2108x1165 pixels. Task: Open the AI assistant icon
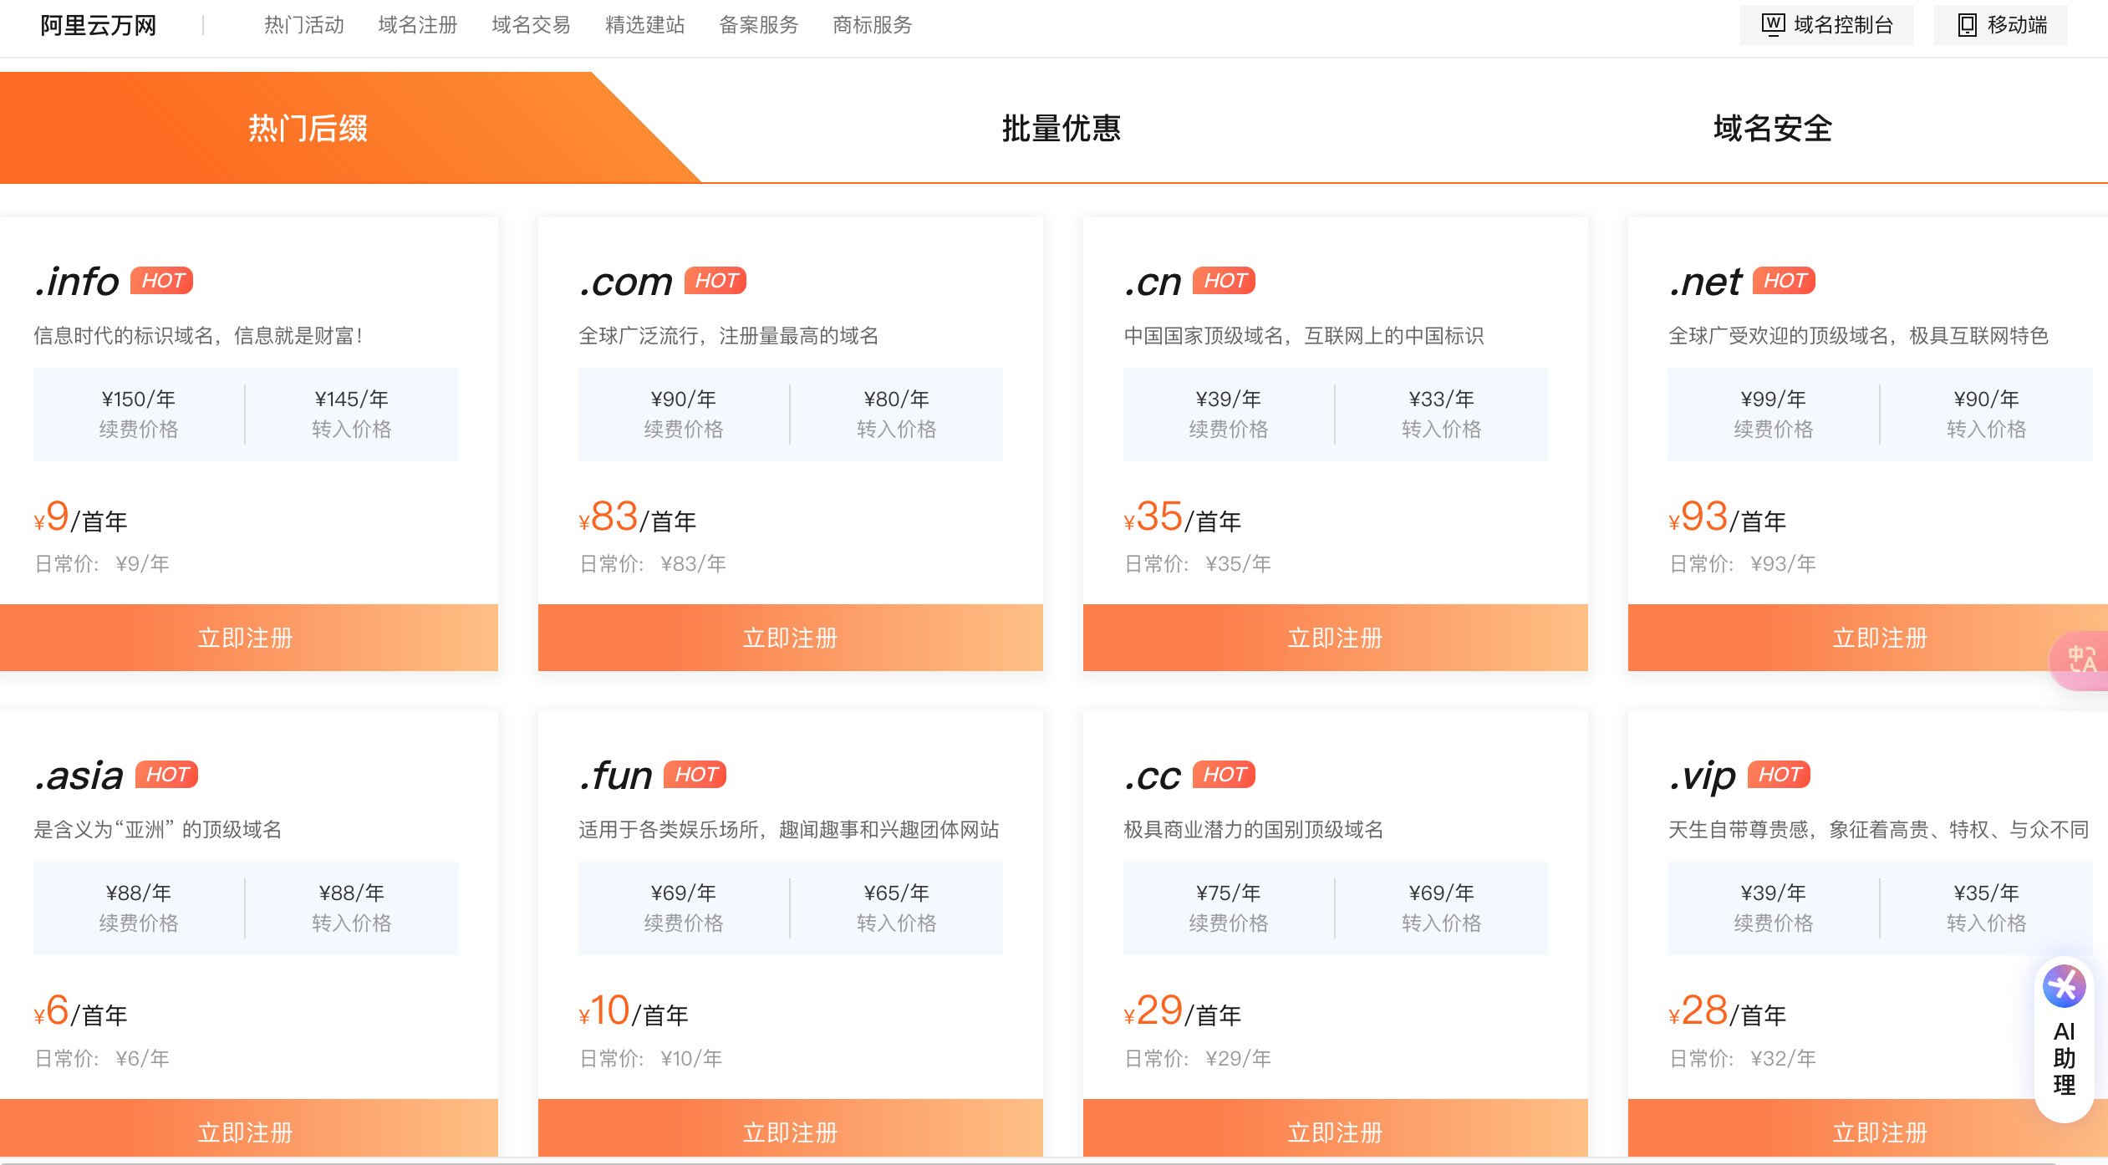pyautogui.click(x=2064, y=987)
